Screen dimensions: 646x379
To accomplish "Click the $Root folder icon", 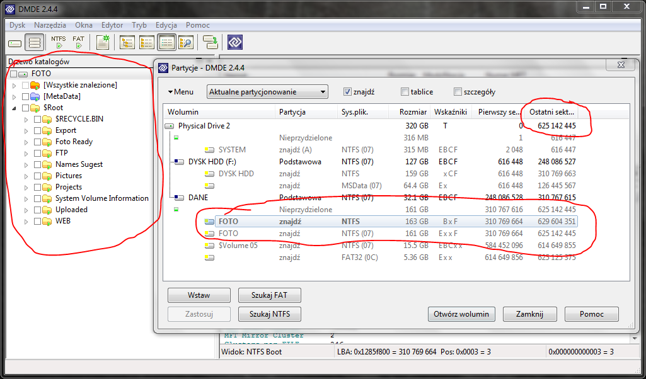I will (x=36, y=108).
